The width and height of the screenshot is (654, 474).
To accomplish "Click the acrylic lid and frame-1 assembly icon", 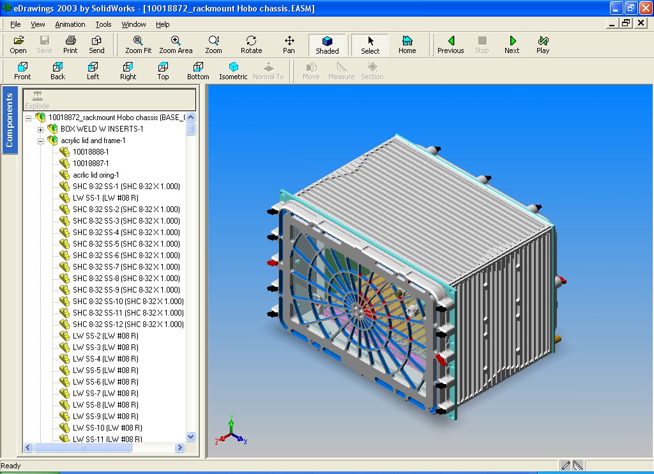I will (x=52, y=141).
